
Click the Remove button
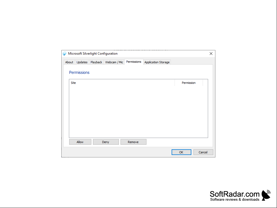pos(134,142)
